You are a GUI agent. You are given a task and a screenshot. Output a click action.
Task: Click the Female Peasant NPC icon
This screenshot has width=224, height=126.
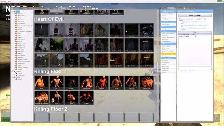(x=101, y=30)
